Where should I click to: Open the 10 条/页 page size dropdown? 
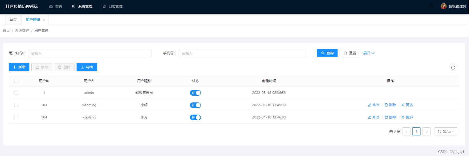(x=446, y=131)
